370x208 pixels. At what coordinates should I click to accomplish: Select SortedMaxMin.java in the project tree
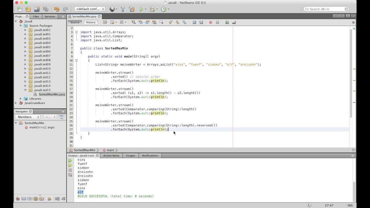click(51, 94)
